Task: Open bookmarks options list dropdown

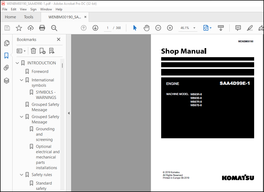Action: [x=21, y=51]
